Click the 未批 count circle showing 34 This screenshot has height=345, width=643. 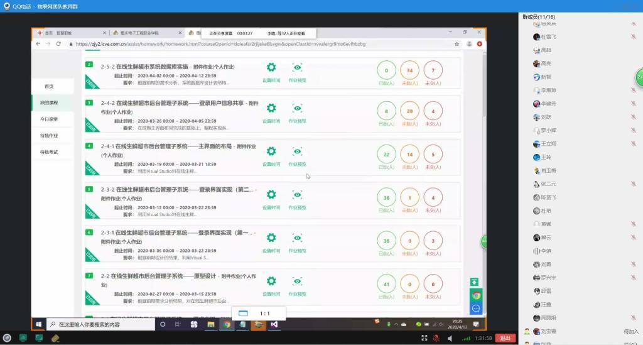[409, 70]
